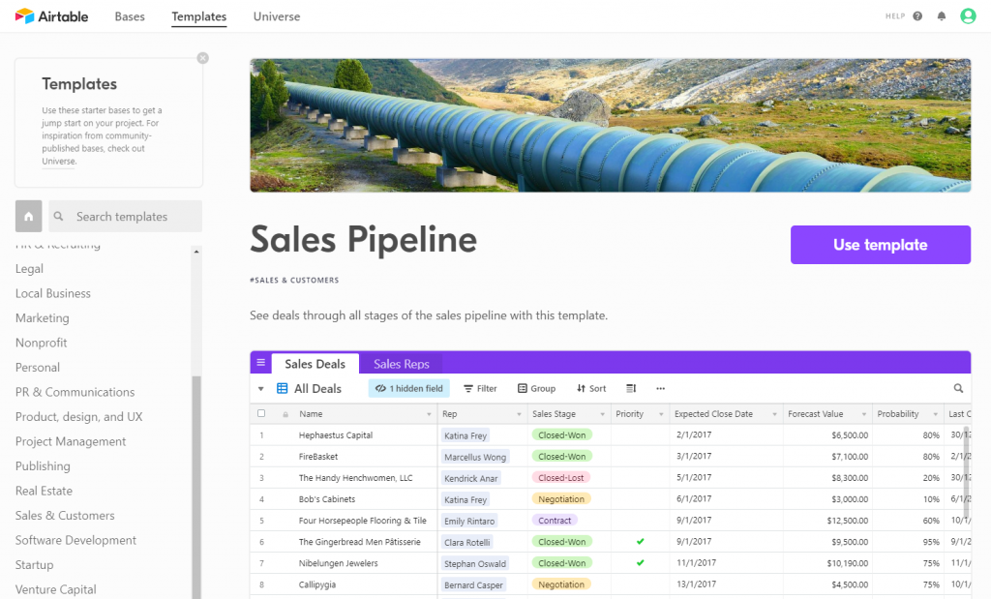
Task: Click the $12,500.00 forecast value
Action: click(x=848, y=521)
